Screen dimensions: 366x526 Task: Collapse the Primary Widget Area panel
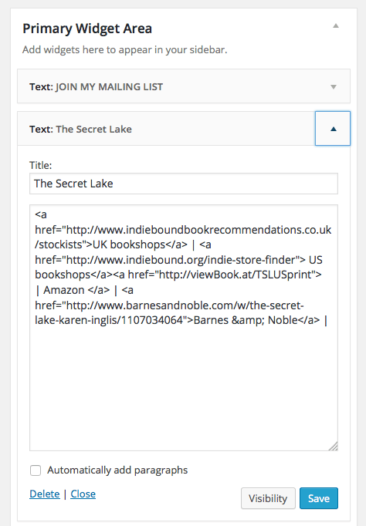[x=335, y=25]
